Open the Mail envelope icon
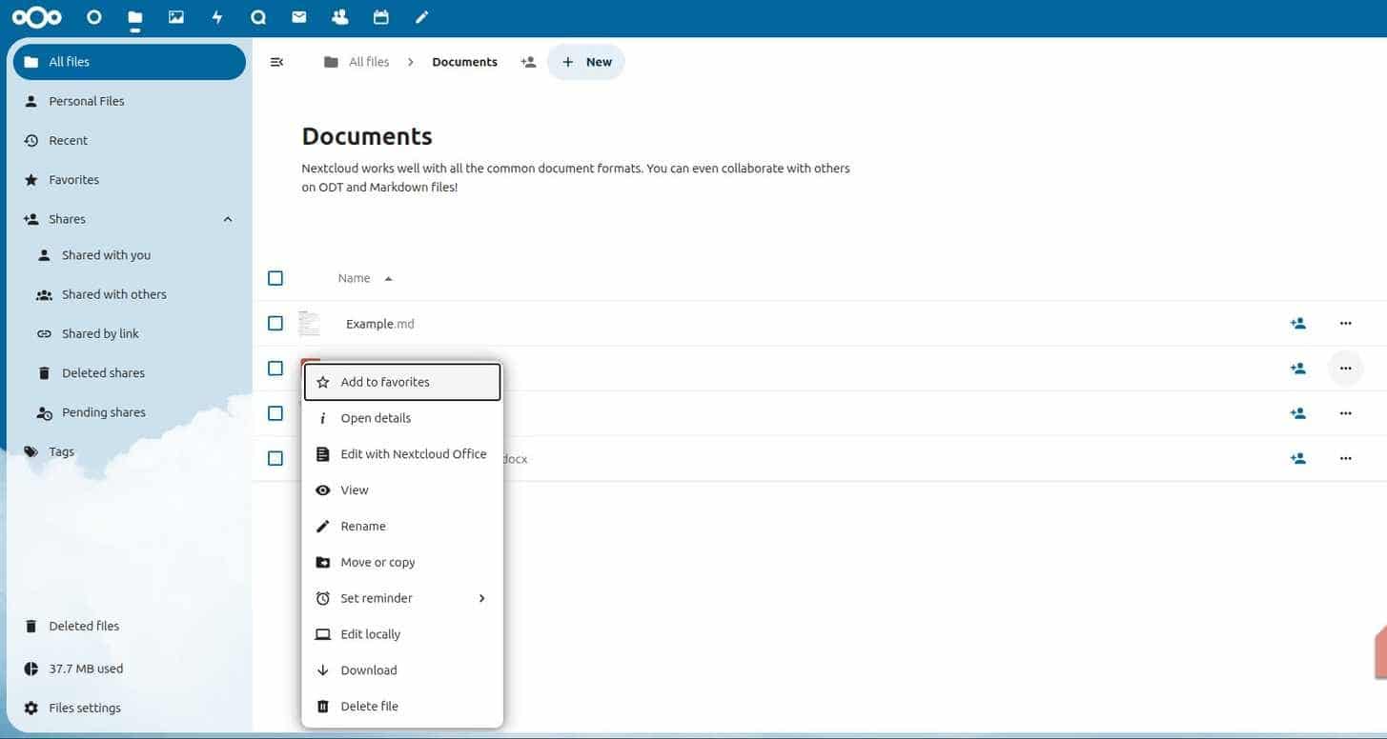Screen dimensions: 1387x739 pyautogui.click(x=298, y=17)
